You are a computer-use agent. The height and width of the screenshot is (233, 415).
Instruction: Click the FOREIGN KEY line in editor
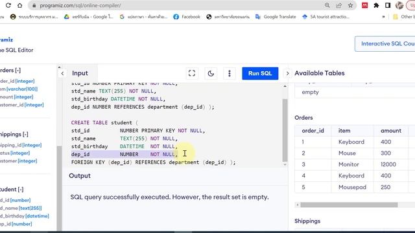pyautogui.click(x=153, y=162)
